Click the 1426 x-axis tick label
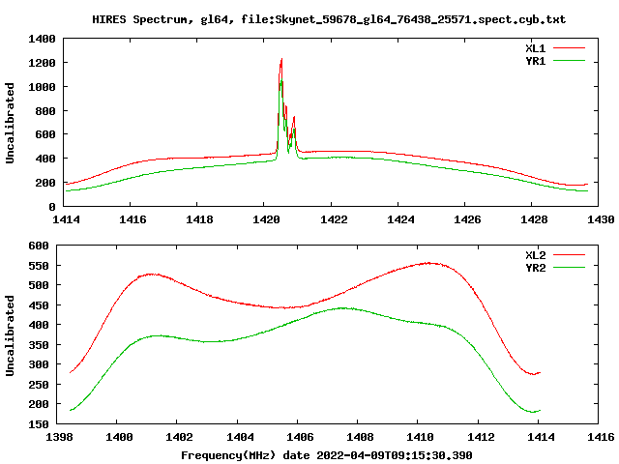619x464 pixels. (x=467, y=219)
